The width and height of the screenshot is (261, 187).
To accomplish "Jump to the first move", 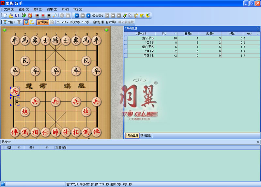I will [77, 16].
